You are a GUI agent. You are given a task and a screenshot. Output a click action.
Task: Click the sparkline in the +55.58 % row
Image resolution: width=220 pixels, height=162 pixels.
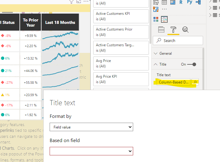pos(60,83)
